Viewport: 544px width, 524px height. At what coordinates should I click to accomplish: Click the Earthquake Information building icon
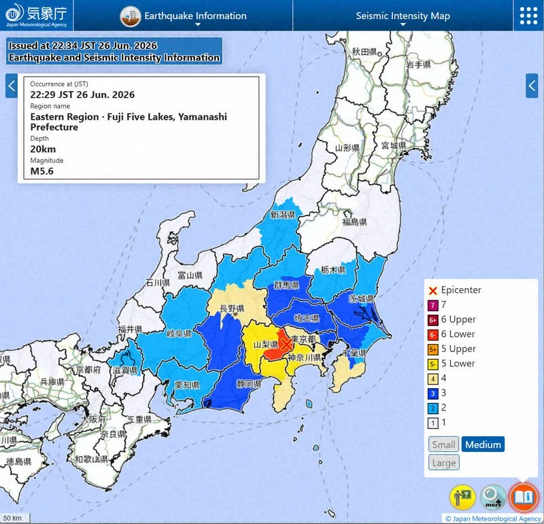[131, 16]
